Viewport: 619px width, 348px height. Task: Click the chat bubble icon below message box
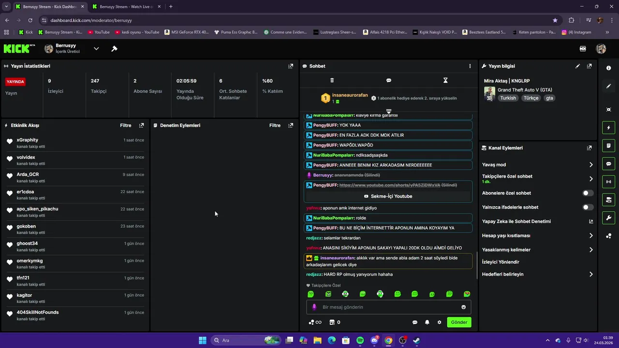(414, 322)
